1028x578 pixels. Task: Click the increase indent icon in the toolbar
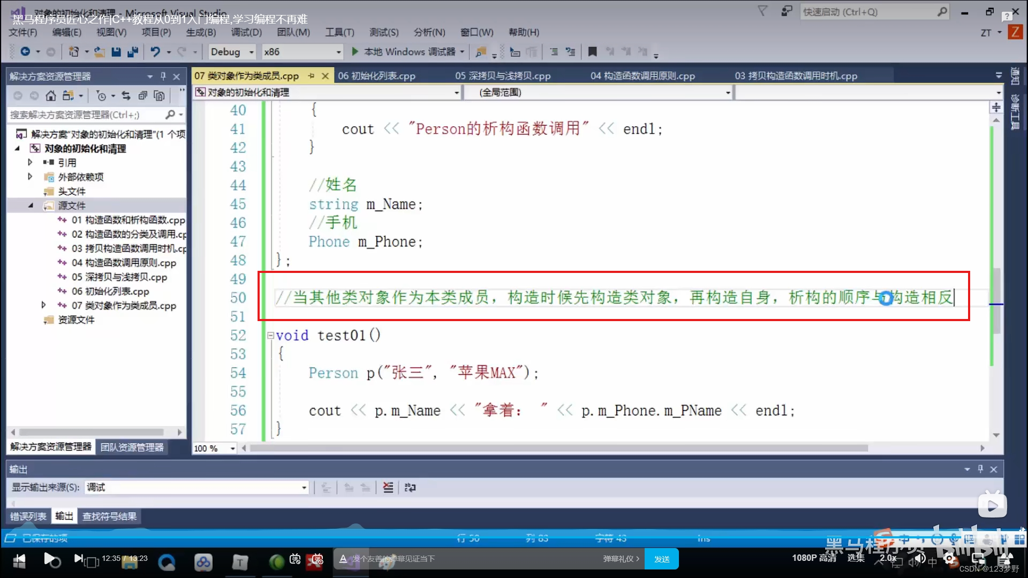pos(571,51)
